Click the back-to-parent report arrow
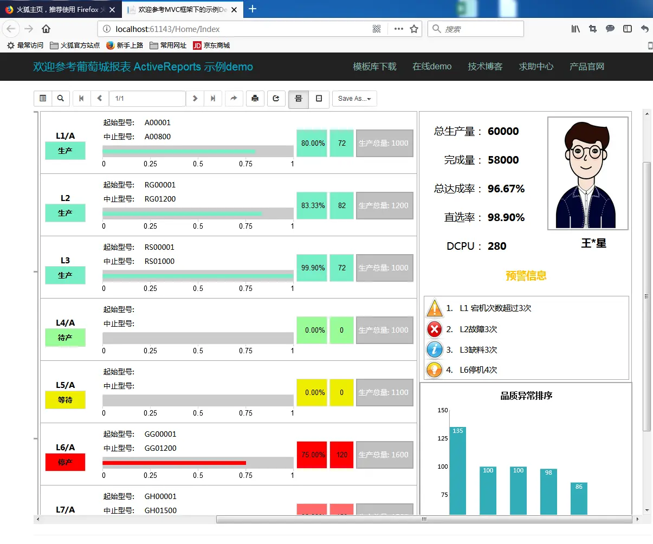Screen dimensions: 653x544 [x=234, y=99]
